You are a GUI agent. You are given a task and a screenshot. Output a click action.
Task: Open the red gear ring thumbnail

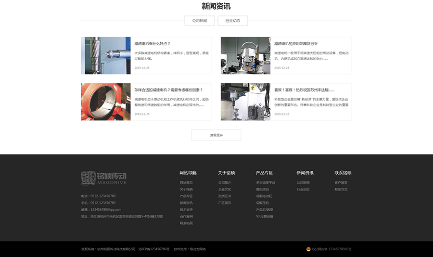[x=106, y=102]
